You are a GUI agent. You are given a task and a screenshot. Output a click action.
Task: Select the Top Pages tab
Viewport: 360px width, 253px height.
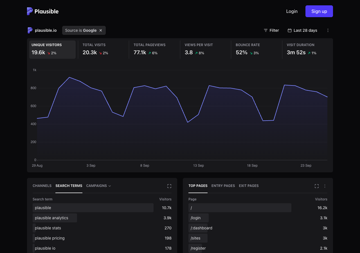(x=198, y=186)
